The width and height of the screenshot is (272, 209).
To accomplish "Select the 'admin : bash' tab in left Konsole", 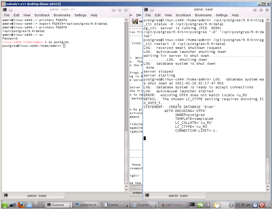I will [x=33, y=196].
